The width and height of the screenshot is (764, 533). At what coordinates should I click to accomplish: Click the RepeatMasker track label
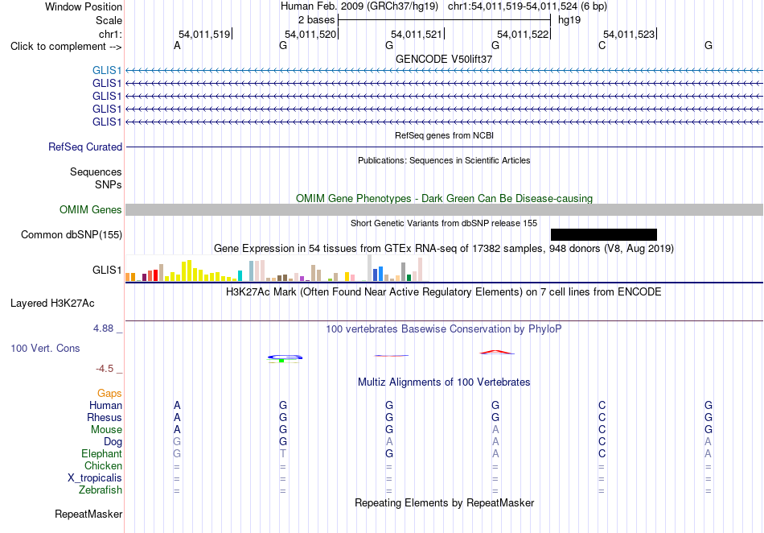click(x=88, y=514)
